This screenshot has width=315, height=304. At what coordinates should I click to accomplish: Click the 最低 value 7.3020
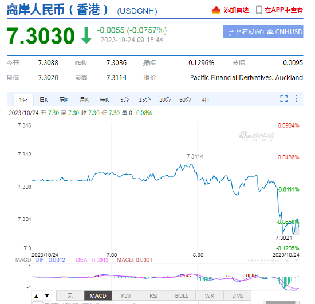pos(48,77)
